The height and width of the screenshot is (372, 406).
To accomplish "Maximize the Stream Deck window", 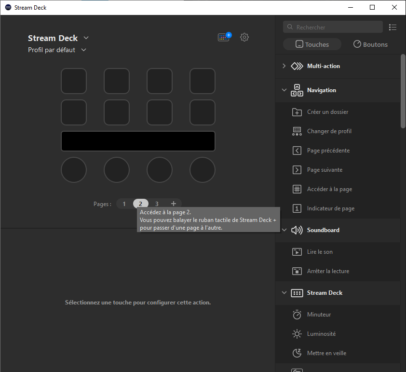I will click(372, 7).
